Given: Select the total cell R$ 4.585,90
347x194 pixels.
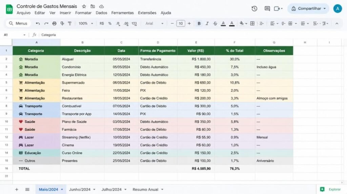Looking at the screenshot, I should coord(196,169).
